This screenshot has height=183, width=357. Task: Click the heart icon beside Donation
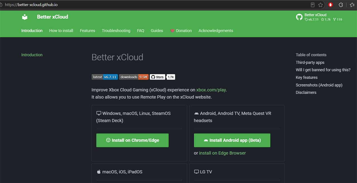click(172, 31)
